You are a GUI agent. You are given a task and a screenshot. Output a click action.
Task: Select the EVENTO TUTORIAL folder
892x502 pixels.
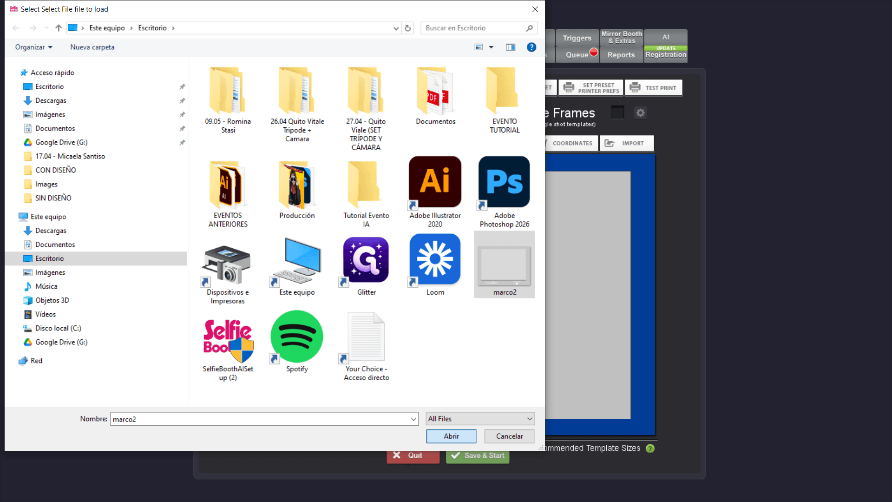(x=504, y=99)
